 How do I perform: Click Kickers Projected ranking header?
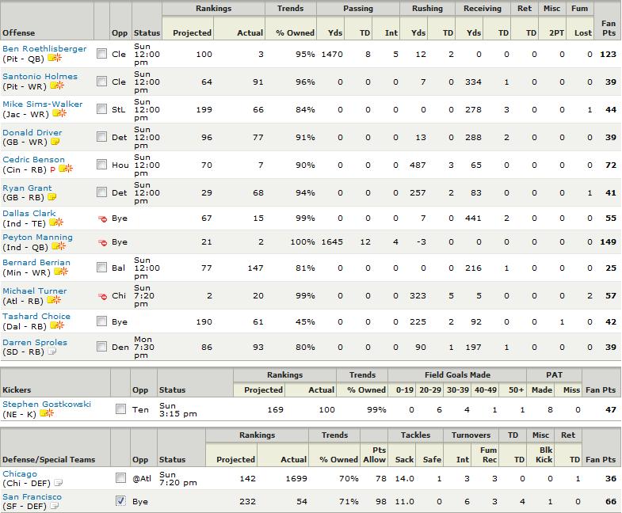click(x=263, y=390)
